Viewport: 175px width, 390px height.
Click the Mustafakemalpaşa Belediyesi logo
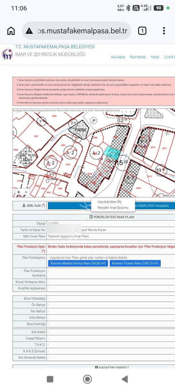click(x=7, y=54)
